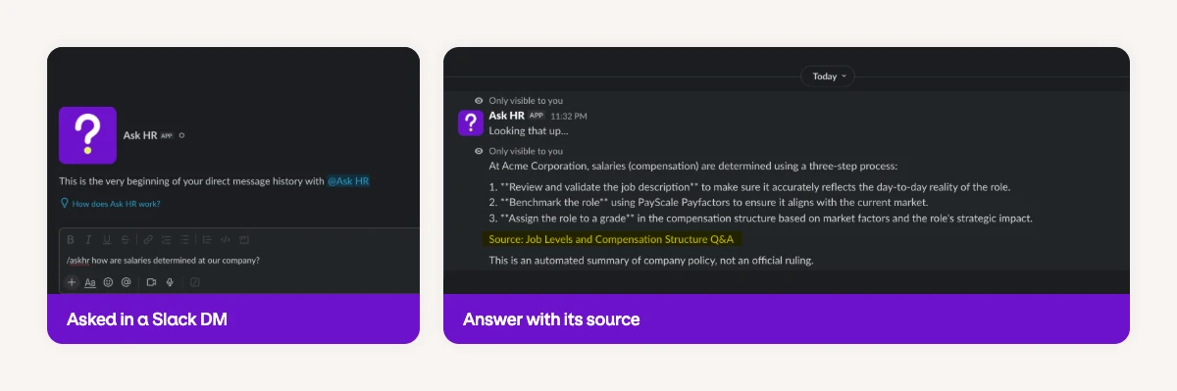Viewport: 1177px width, 391px height.
Task: Insert a blockquote in the message
Action: pos(207,239)
